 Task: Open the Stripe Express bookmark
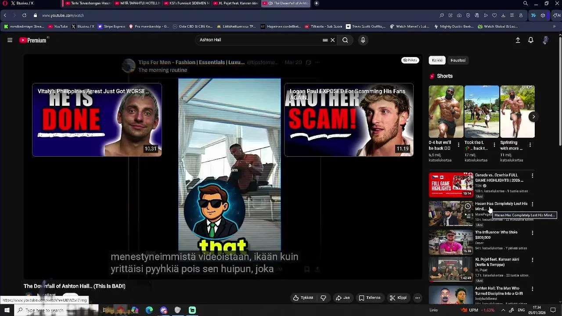(x=112, y=26)
